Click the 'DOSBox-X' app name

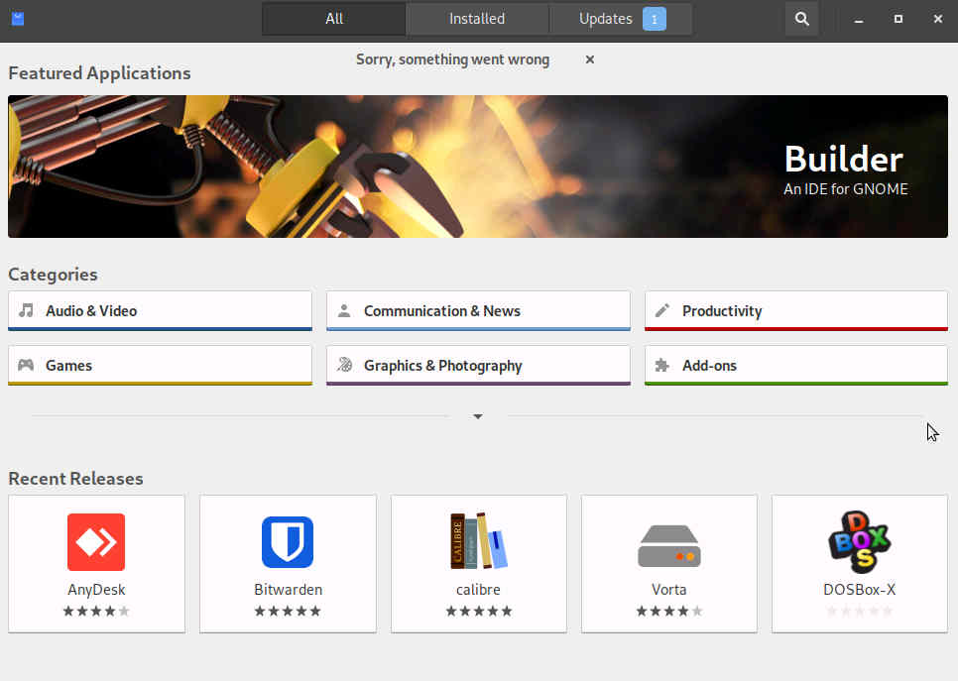(860, 590)
